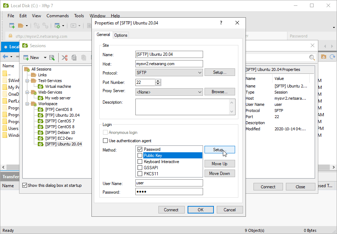Click the User Name input field

coord(169,183)
